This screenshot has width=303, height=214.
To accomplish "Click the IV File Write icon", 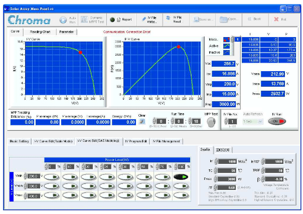I will 149,20.
